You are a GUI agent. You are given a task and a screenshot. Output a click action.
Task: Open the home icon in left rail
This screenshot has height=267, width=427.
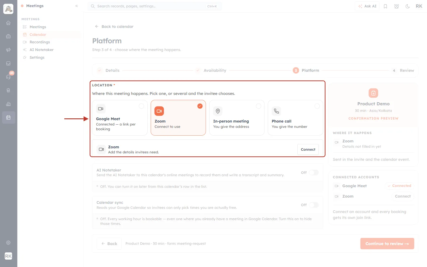click(8, 23)
